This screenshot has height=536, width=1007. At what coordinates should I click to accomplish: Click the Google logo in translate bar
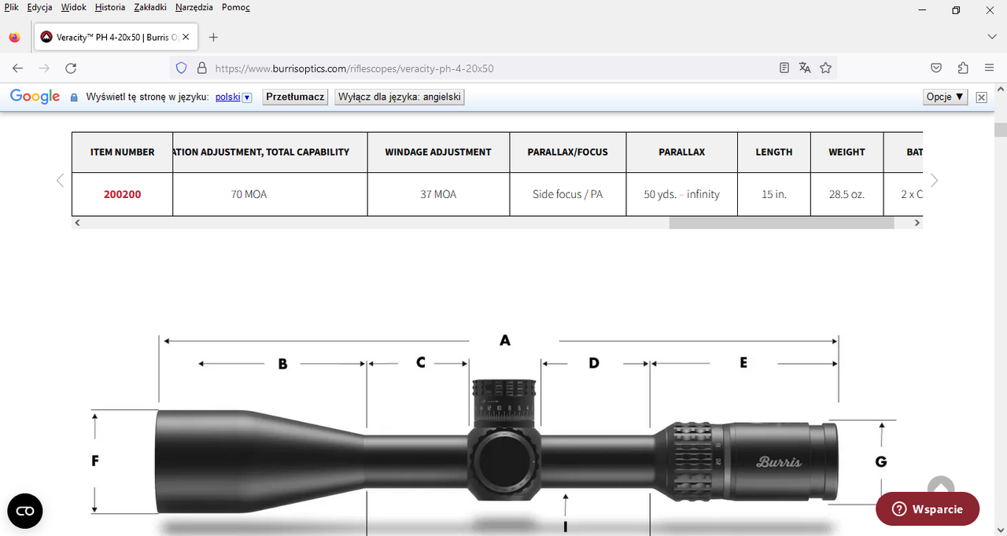[35, 97]
